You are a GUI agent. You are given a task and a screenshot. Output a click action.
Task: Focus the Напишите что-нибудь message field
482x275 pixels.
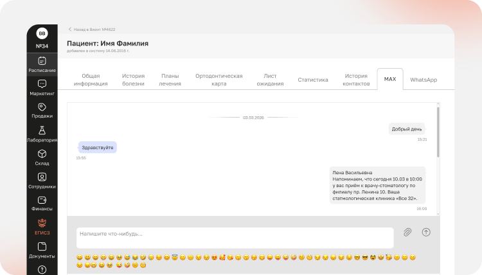235,238
